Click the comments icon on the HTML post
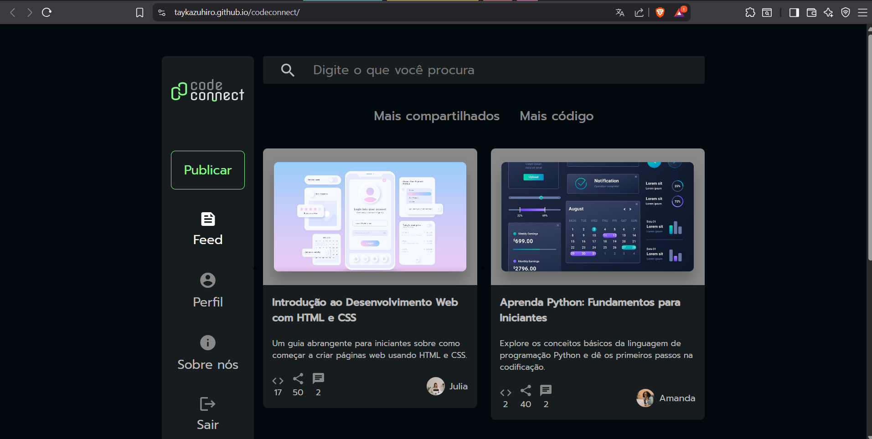The height and width of the screenshot is (439, 872). [x=318, y=378]
